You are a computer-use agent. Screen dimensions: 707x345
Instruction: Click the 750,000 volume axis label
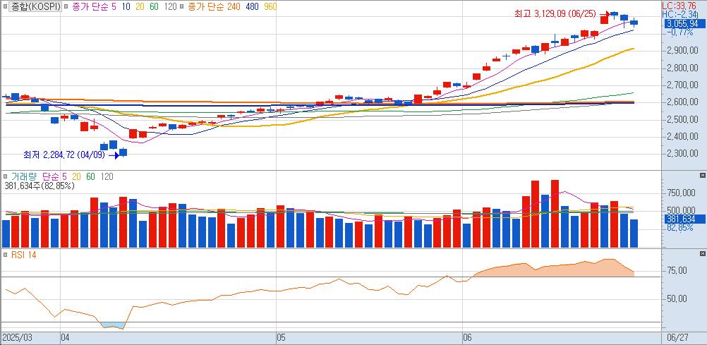pos(682,193)
